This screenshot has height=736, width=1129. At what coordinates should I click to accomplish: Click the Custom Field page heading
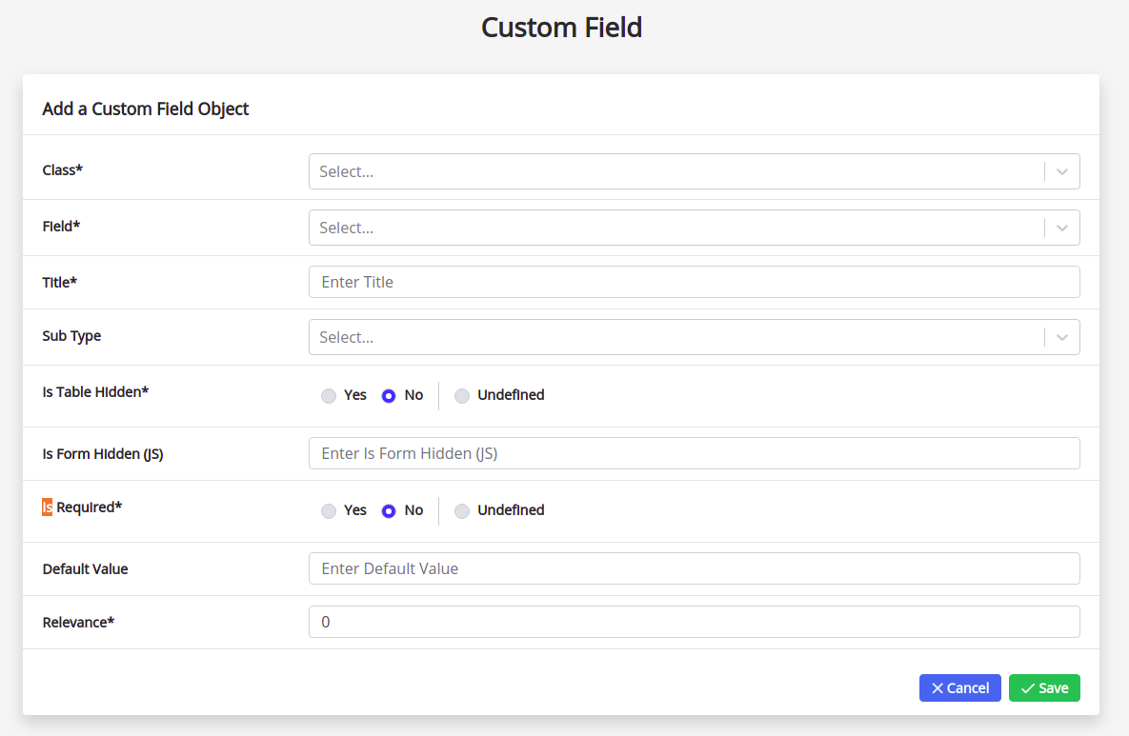[x=561, y=28]
